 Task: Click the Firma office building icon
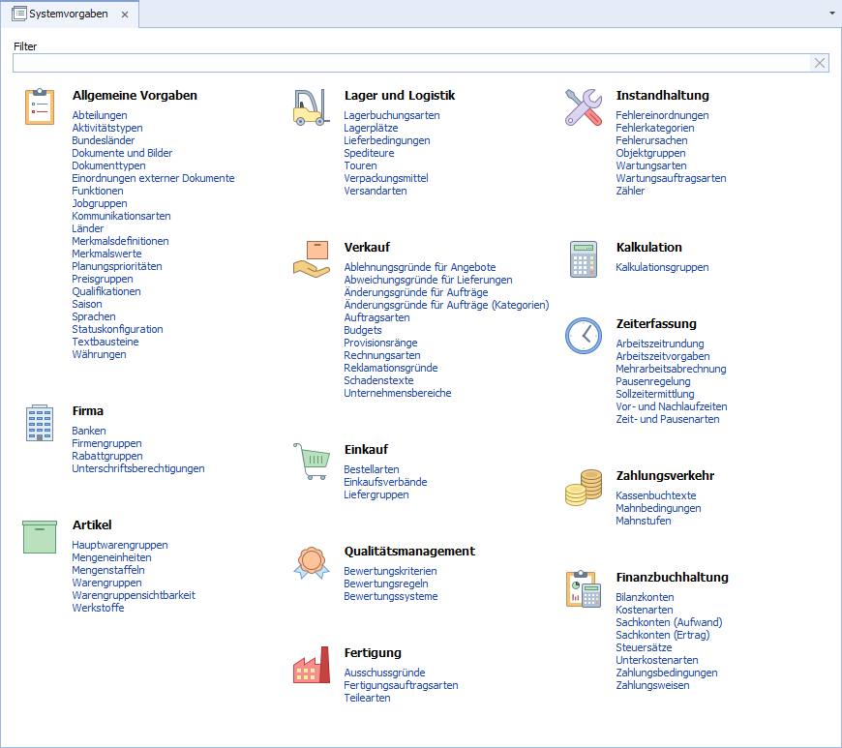point(40,422)
